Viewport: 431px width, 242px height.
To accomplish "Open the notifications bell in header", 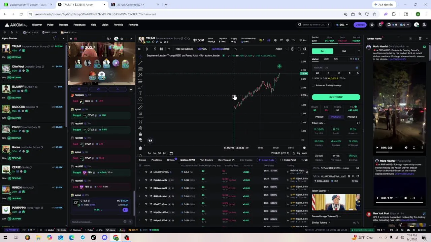I will (380, 25).
